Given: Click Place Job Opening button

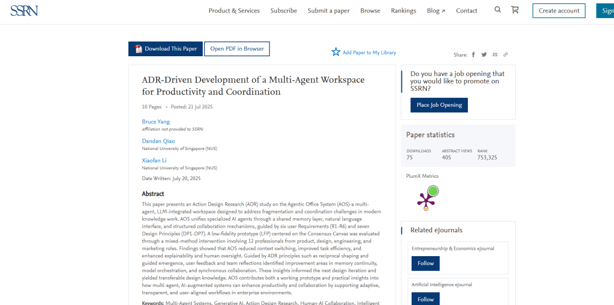Looking at the screenshot, I should (x=439, y=105).
